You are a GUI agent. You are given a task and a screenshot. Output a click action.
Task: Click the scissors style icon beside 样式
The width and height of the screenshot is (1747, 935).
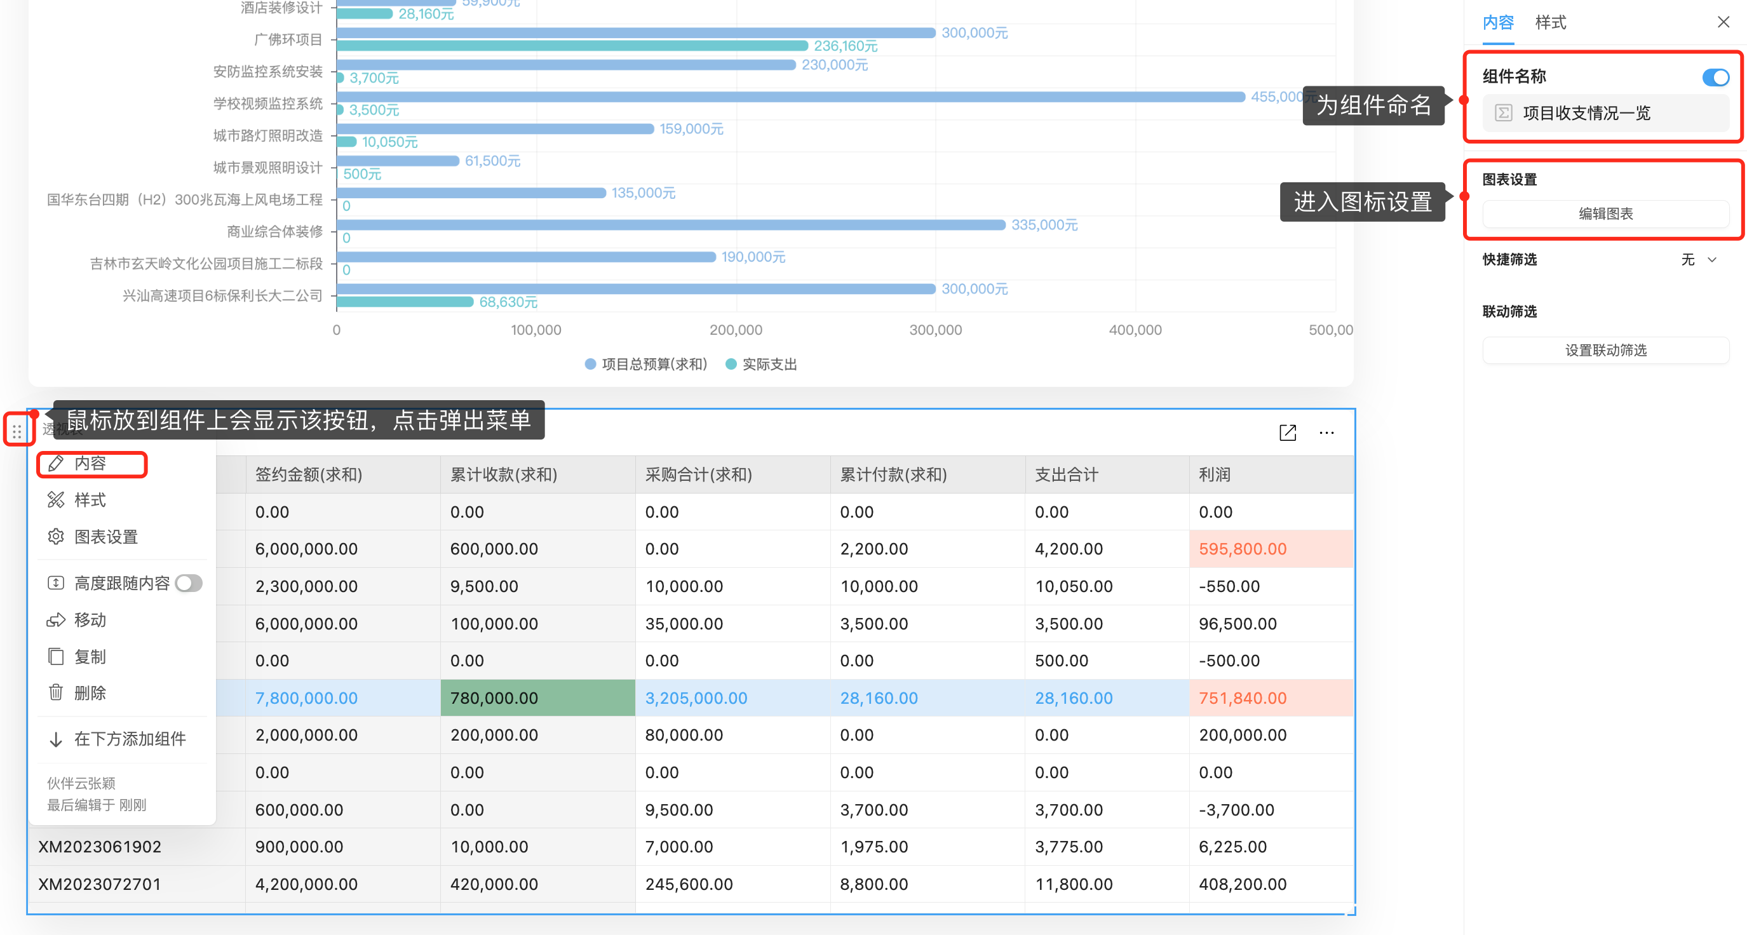57,501
